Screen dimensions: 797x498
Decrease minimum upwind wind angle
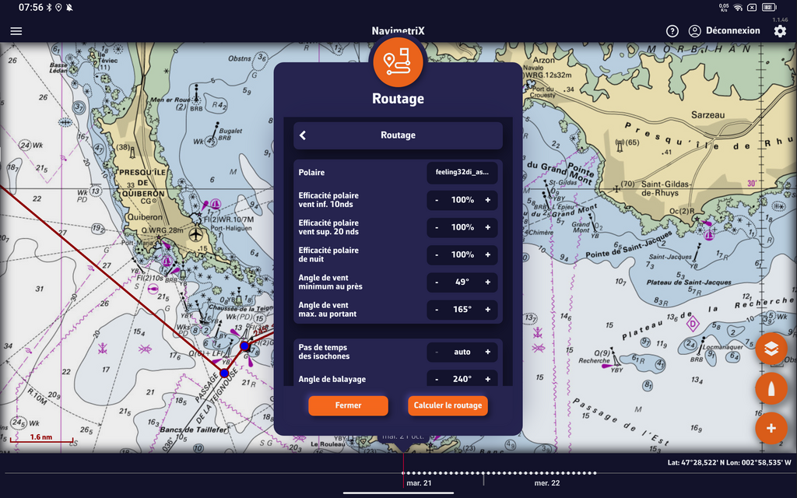[437, 282]
